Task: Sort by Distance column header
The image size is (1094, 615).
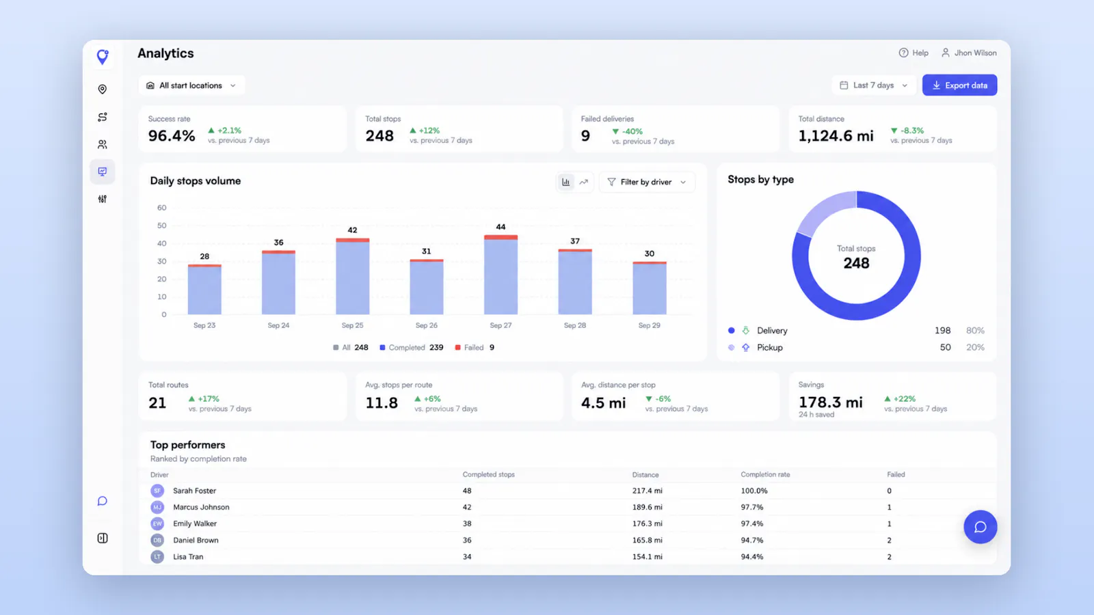Action: (x=645, y=474)
